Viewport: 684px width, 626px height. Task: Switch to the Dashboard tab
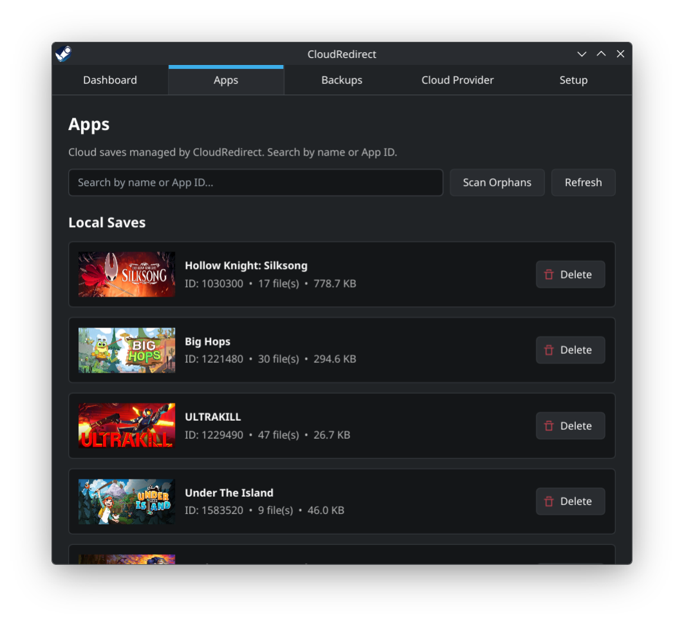tap(110, 80)
